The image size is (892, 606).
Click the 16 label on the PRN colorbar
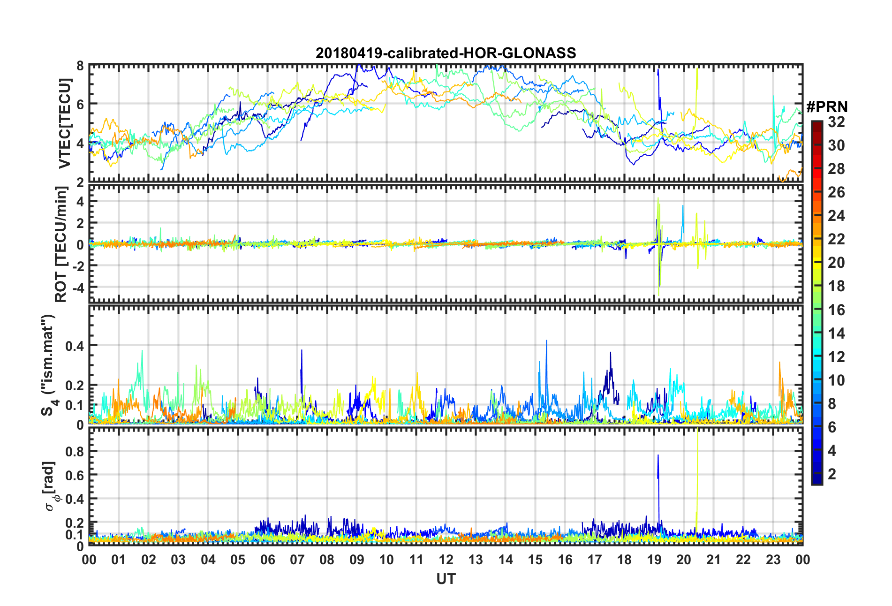click(x=836, y=310)
